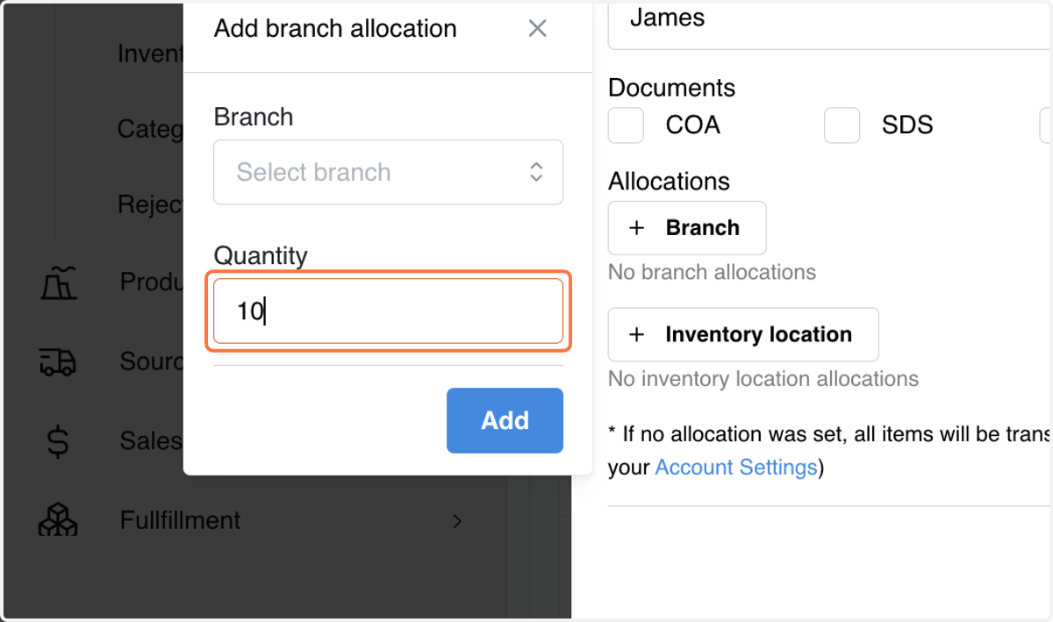
Task: Expand the Fullfillment menu chevron
Action: tap(456, 520)
